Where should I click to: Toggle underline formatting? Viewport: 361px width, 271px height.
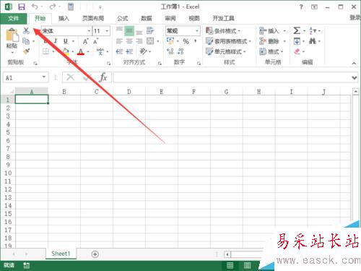pyautogui.click(x=66, y=41)
